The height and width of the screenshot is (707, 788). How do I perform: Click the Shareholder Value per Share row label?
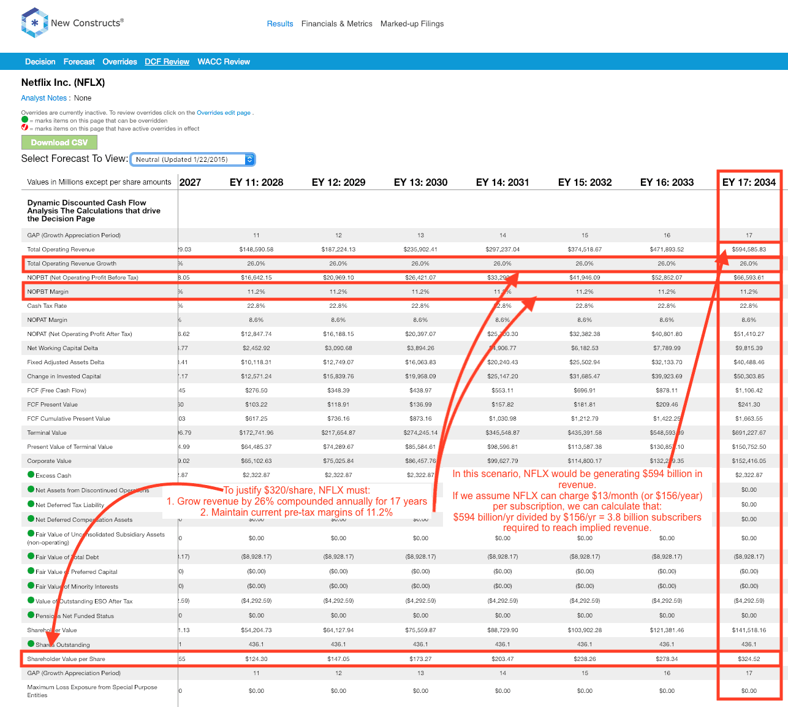[x=66, y=659]
